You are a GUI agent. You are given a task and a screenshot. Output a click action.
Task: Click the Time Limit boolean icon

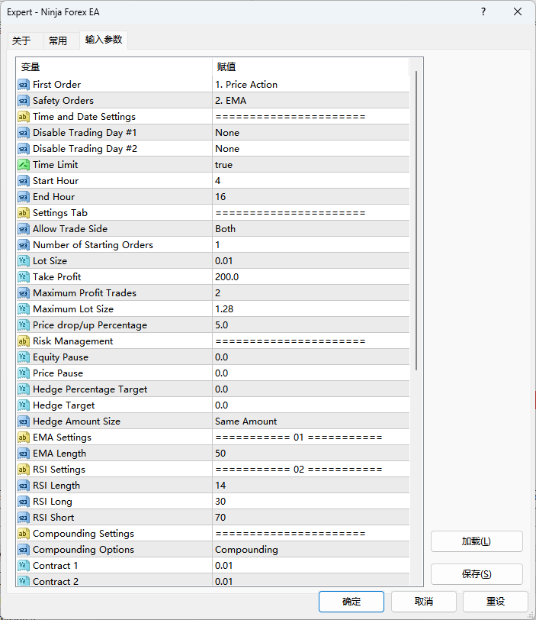coord(24,165)
